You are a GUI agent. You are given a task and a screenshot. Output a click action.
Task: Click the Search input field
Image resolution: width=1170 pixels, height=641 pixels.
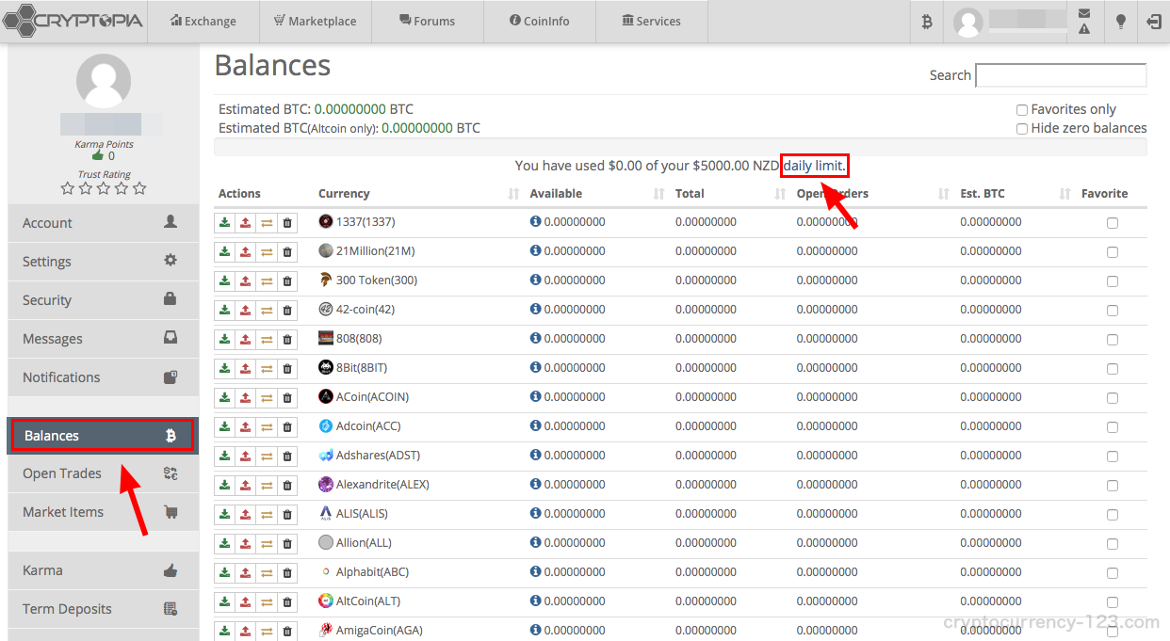(x=1061, y=75)
